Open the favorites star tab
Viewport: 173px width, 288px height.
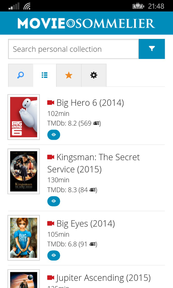pyautogui.click(x=69, y=75)
